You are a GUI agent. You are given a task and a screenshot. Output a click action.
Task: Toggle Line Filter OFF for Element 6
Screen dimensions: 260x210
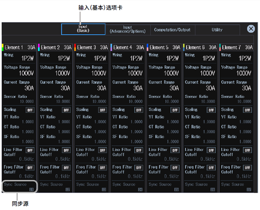211,150
